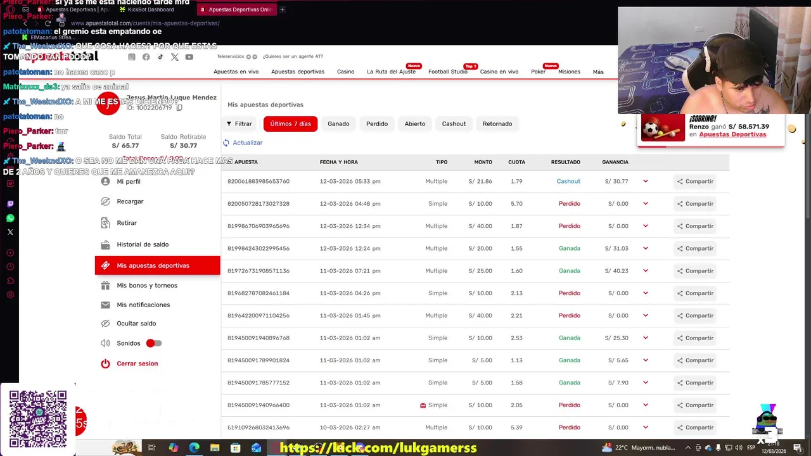
Task: Open Apuestas en vivo menu
Action: 236,72
